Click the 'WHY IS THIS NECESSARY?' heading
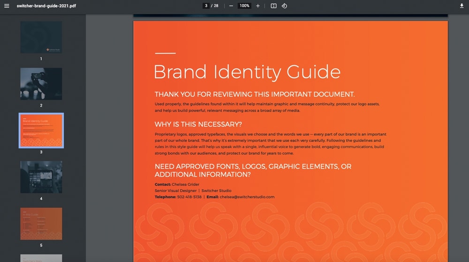469x262 pixels. coord(198,124)
